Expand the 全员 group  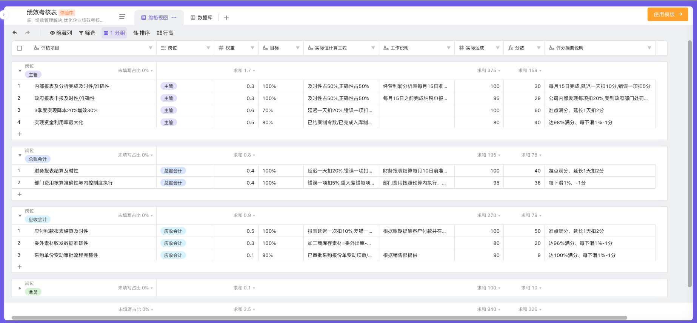point(20,288)
